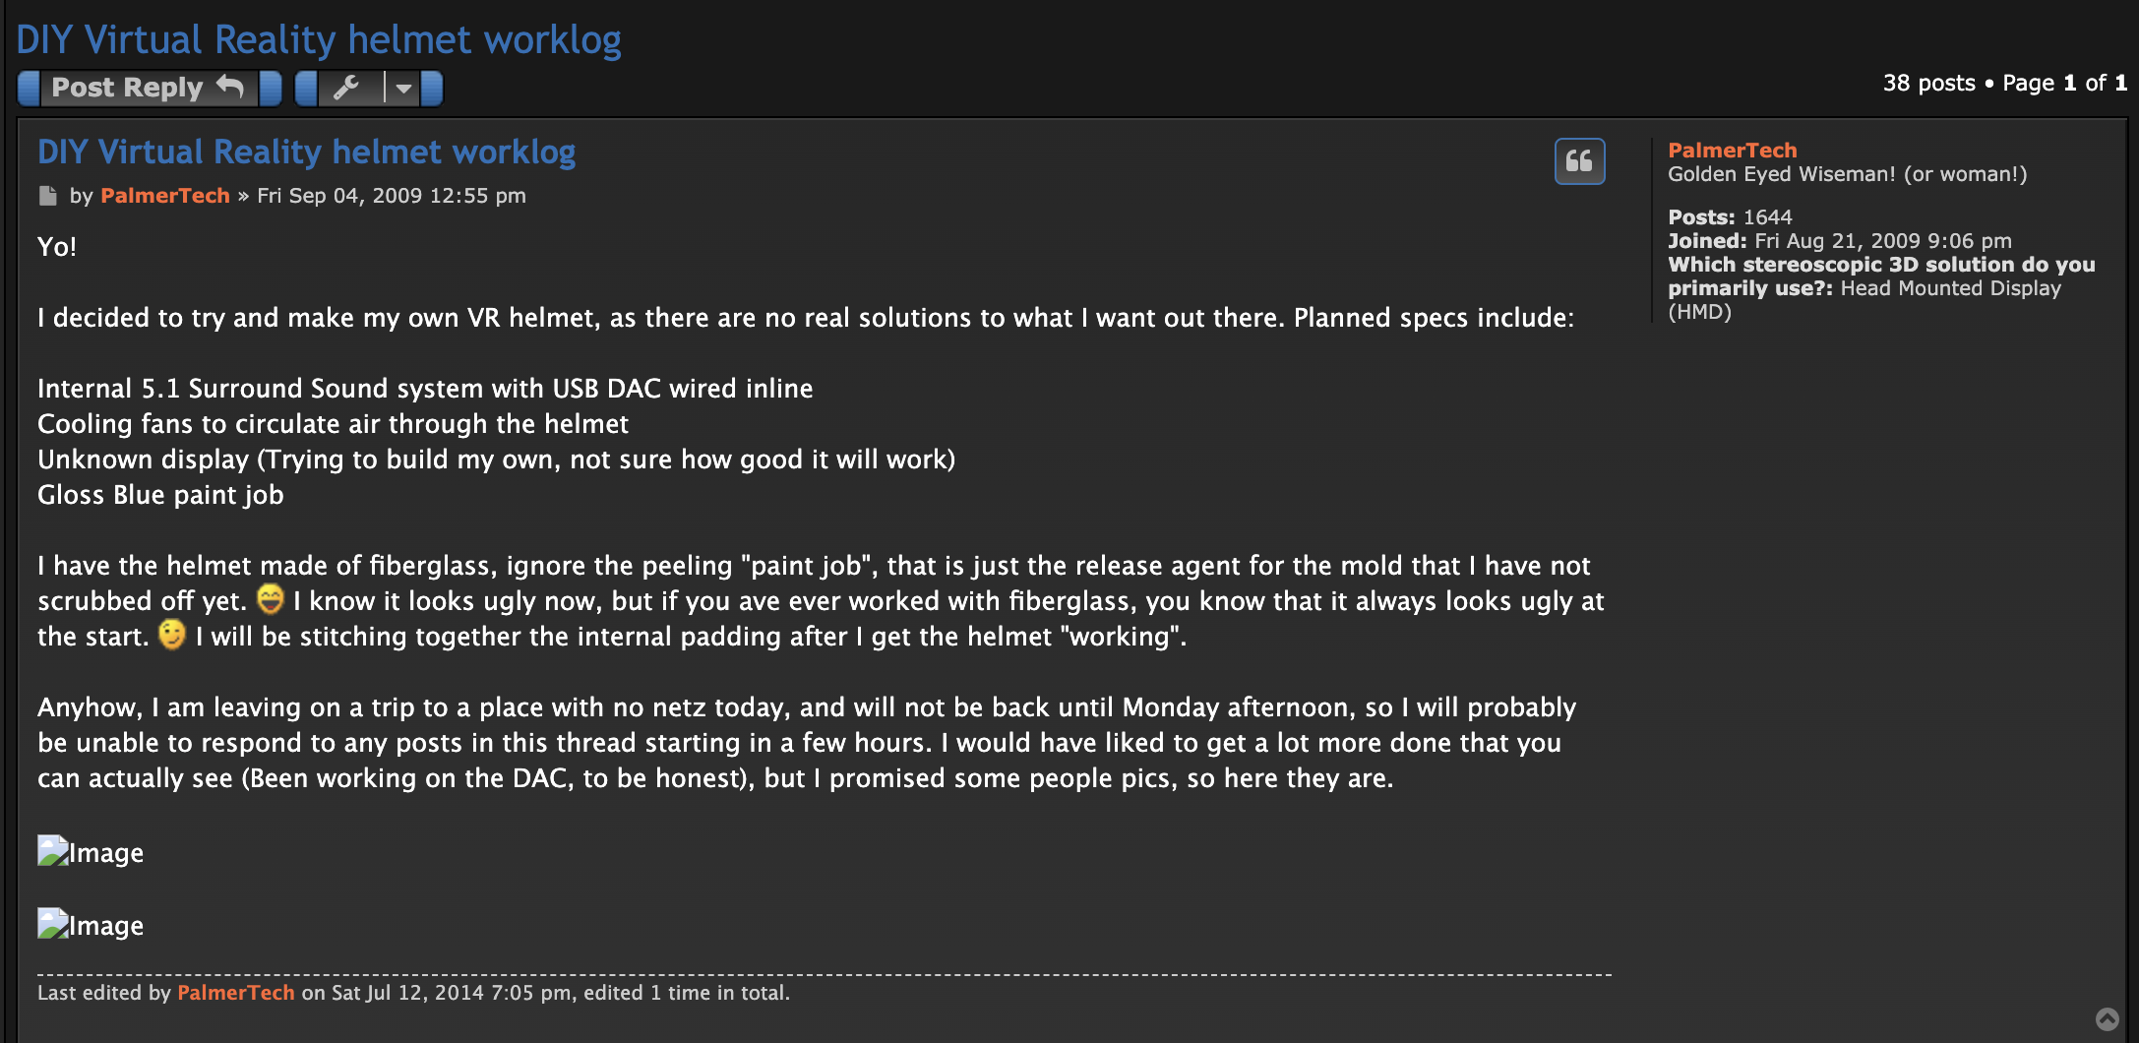Open the post title DIY Virtual Reality link

(x=306, y=152)
